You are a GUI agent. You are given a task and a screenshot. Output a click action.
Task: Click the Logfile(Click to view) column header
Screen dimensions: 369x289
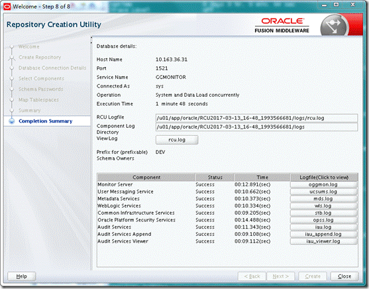click(x=324, y=178)
